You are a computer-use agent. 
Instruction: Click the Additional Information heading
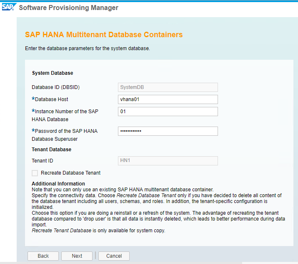tap(58, 184)
